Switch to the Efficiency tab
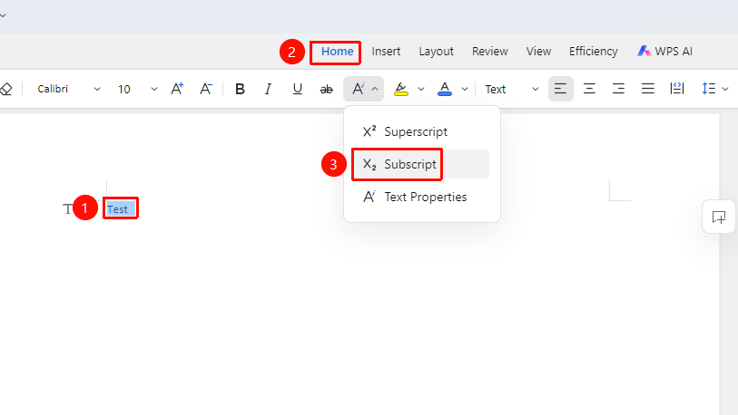Image resolution: width=738 pixels, height=415 pixels. click(x=593, y=52)
